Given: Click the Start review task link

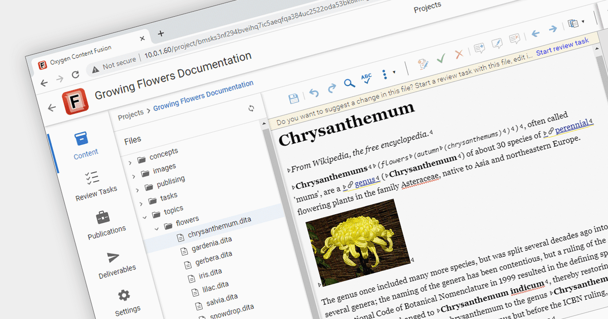Looking at the screenshot, I should pyautogui.click(x=562, y=46).
